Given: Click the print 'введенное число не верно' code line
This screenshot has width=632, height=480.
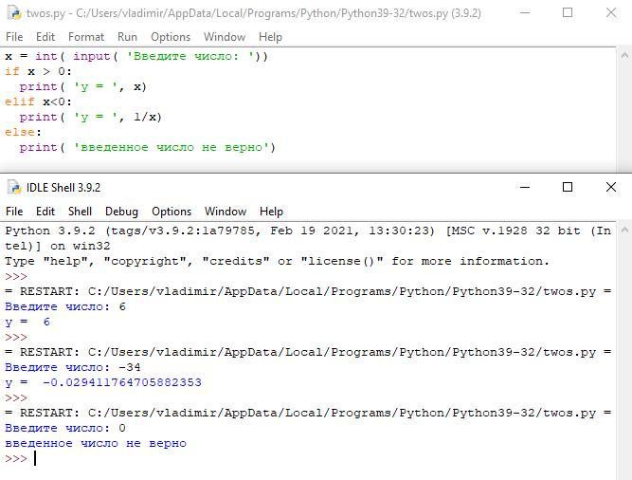Looking at the screenshot, I should tap(148, 147).
